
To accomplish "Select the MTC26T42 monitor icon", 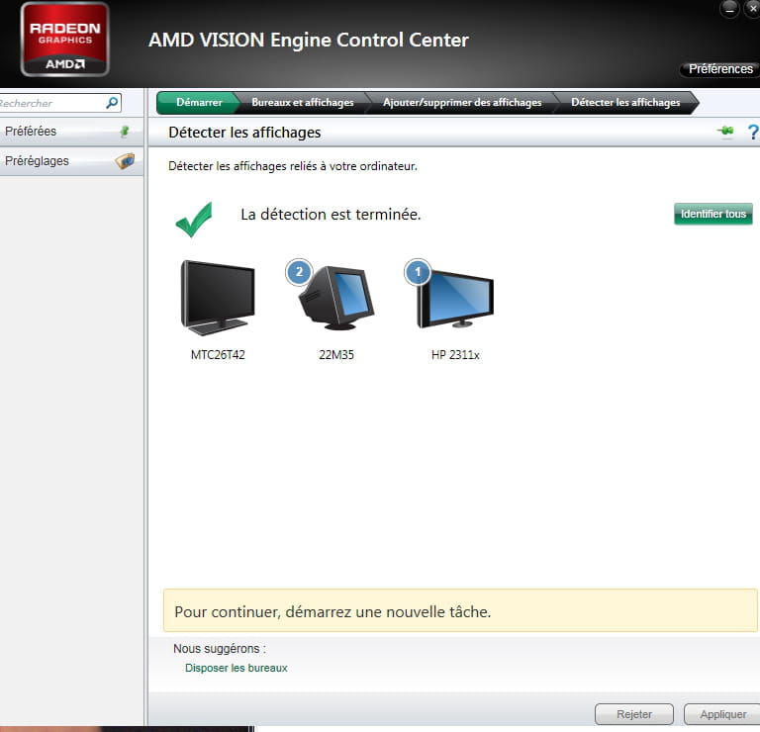I will (x=218, y=298).
